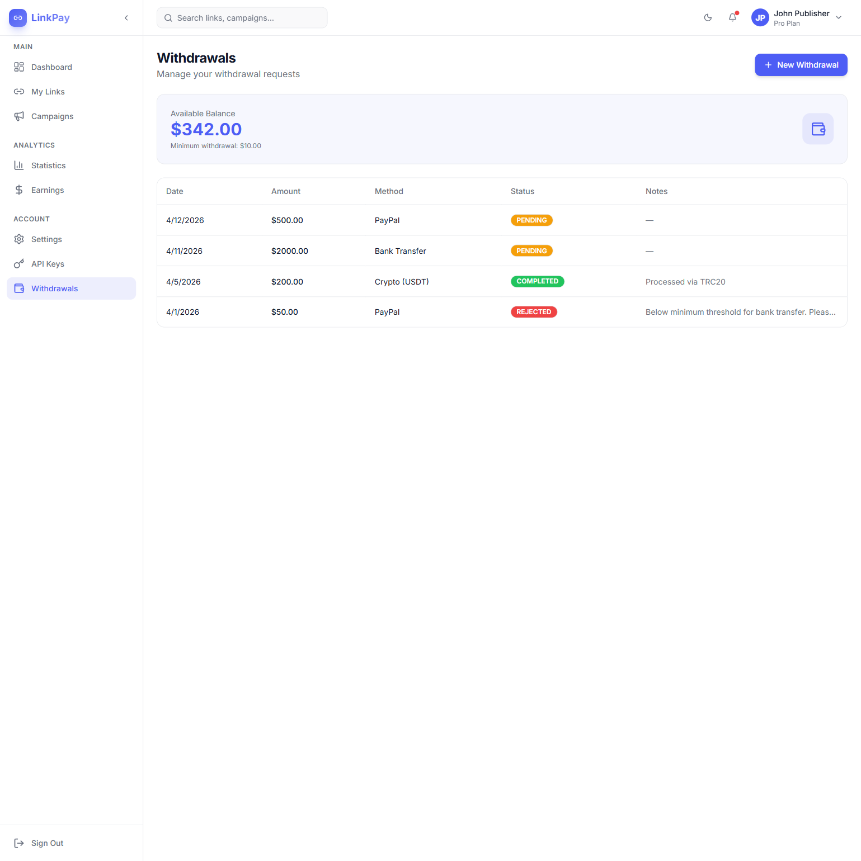Click the Notes column header
The image size is (861, 861).
pyautogui.click(x=656, y=191)
